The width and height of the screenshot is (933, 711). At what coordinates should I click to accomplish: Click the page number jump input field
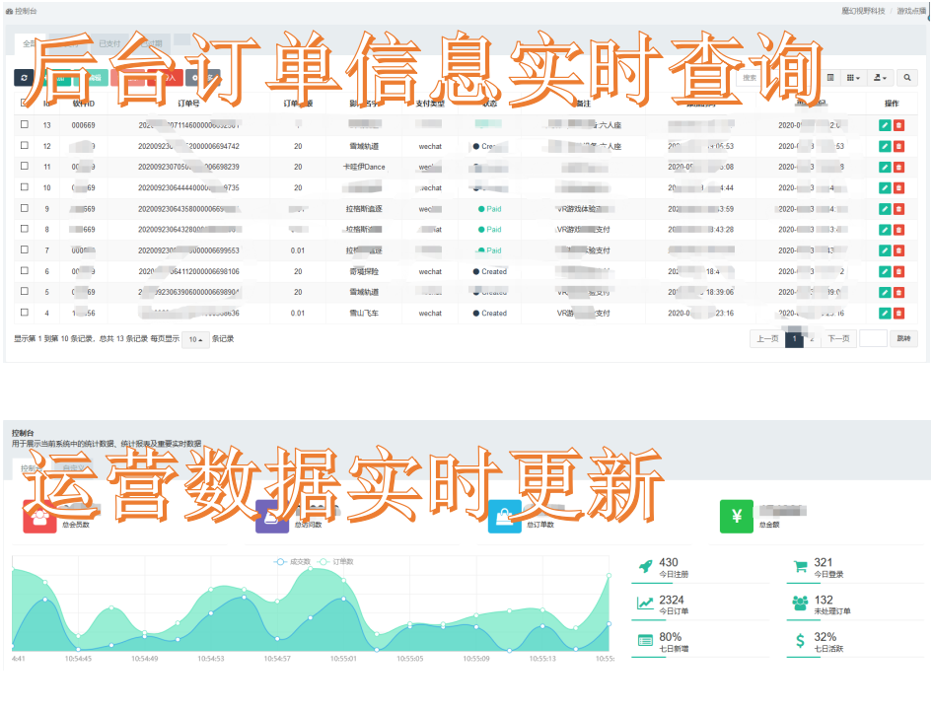pyautogui.click(x=874, y=338)
